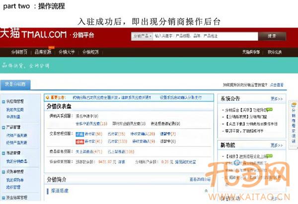Open the 分销后台【关联】功能升级 announcement
298x204 pixels.
[247, 110]
